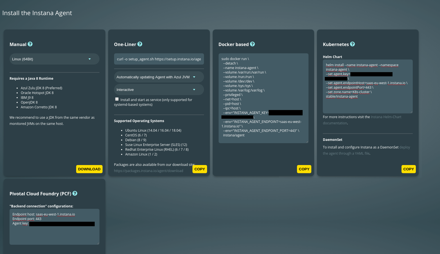
Task: Click the PCF Backend connection text area
Action: coord(54,234)
